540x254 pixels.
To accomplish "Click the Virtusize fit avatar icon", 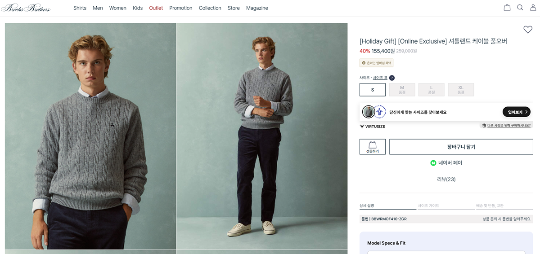I will click(369, 112).
